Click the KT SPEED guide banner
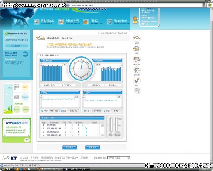213x171 pixels. click(x=17, y=130)
